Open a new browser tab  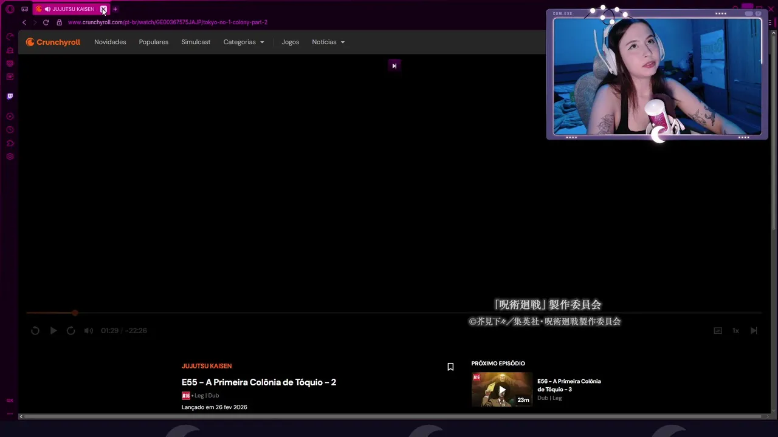click(x=115, y=9)
